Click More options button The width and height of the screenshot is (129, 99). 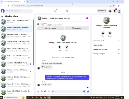77,28
